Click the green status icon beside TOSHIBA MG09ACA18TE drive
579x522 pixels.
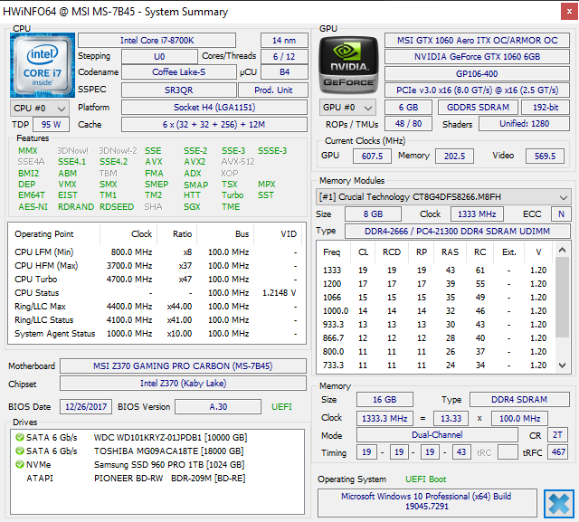(x=20, y=451)
